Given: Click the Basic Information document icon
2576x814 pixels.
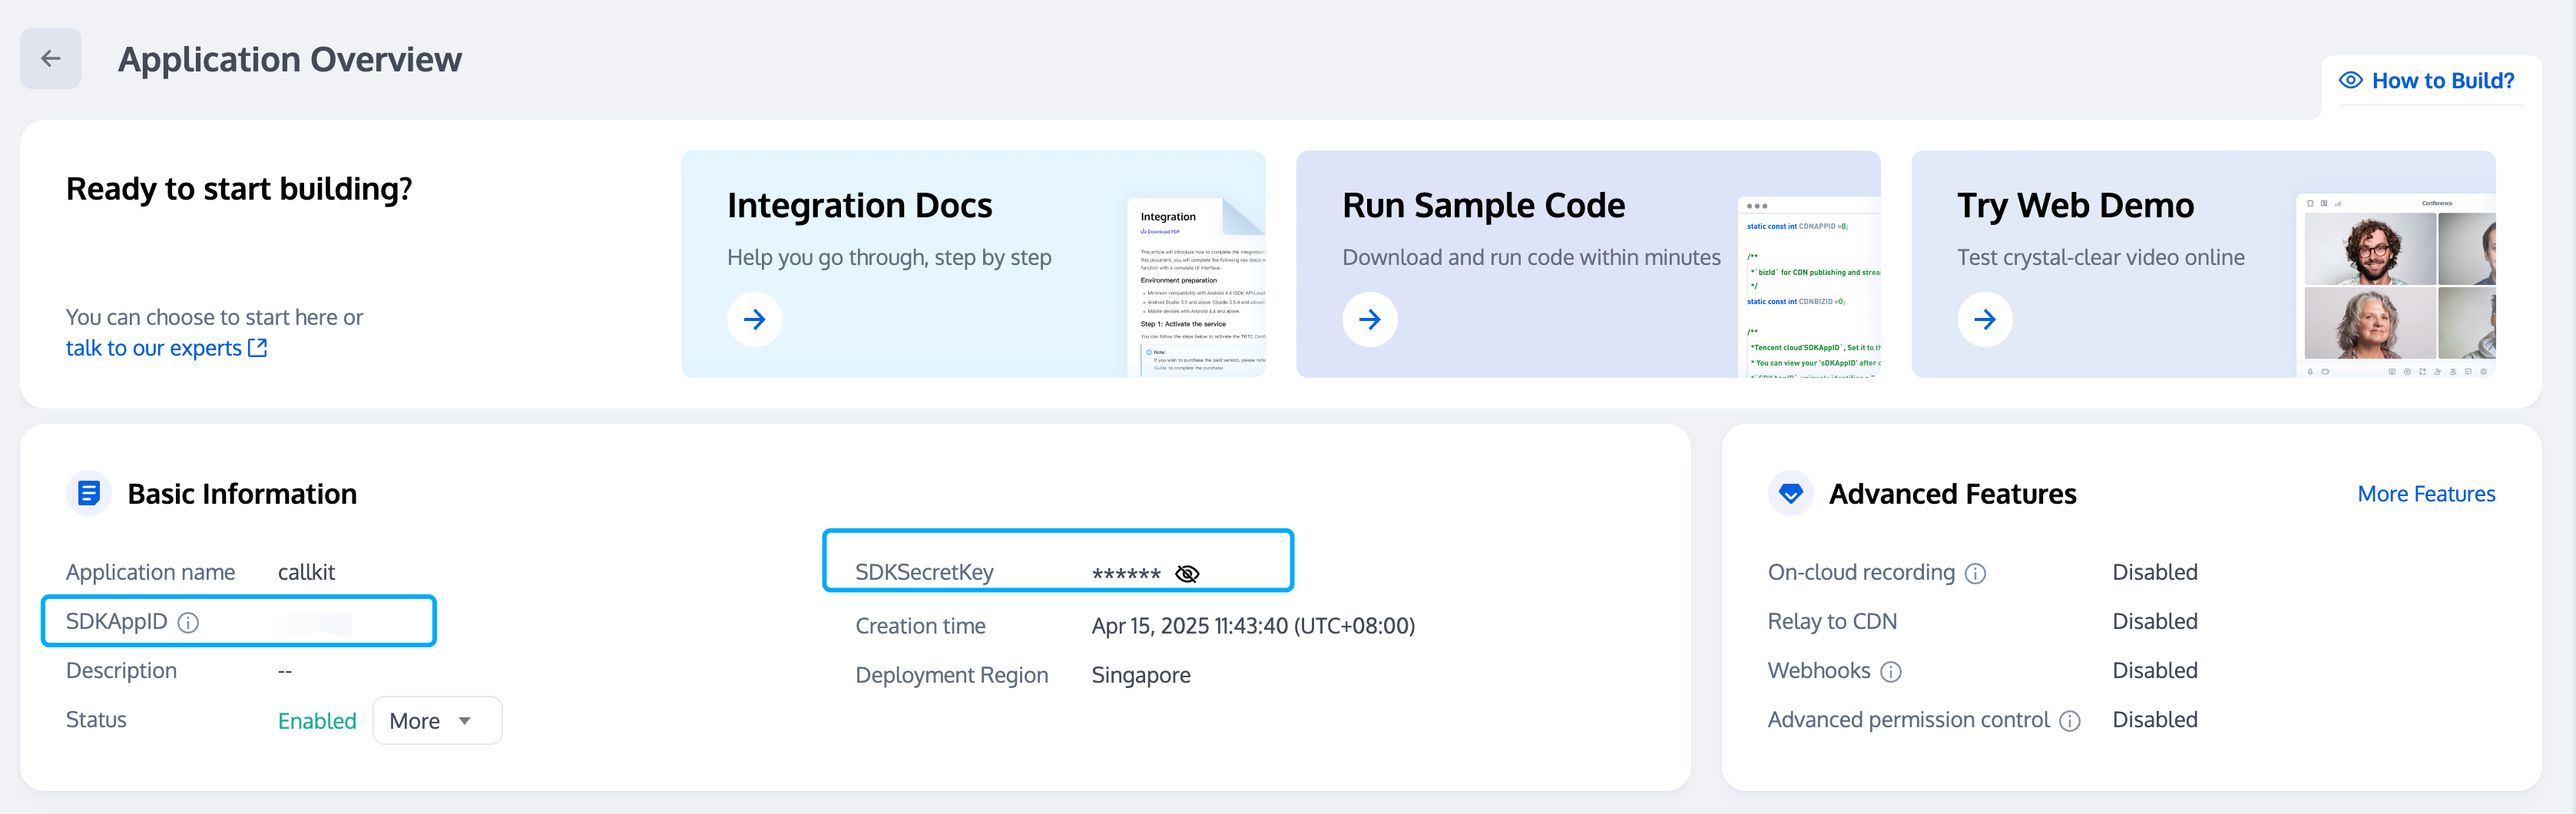Looking at the screenshot, I should coord(89,493).
